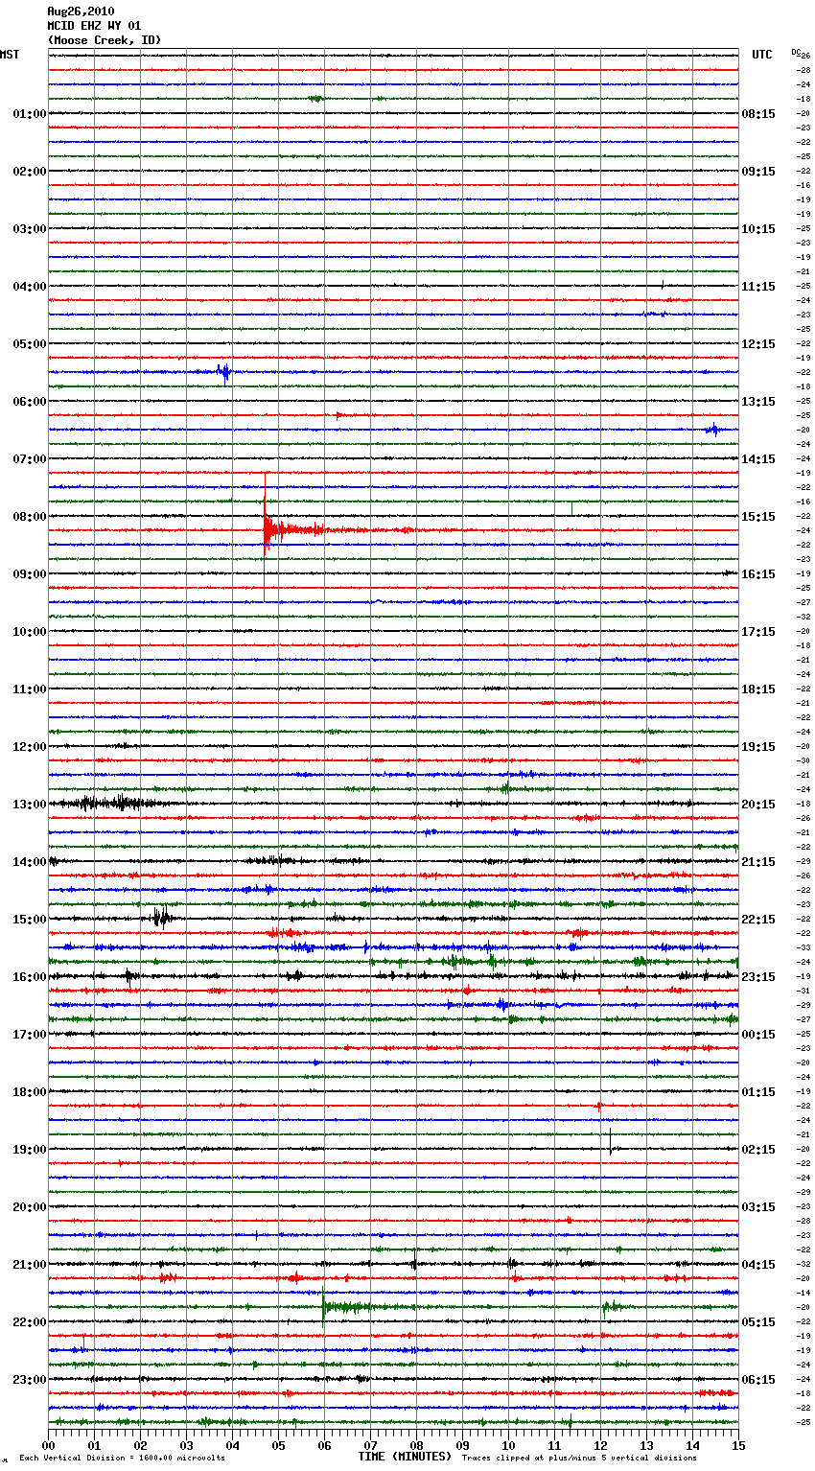Click the 06:15 UTC row label
The height and width of the screenshot is (1471, 815).
click(x=758, y=1380)
